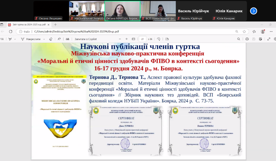Open a new browser tab
The width and height of the screenshot is (276, 161).
tap(56, 24)
